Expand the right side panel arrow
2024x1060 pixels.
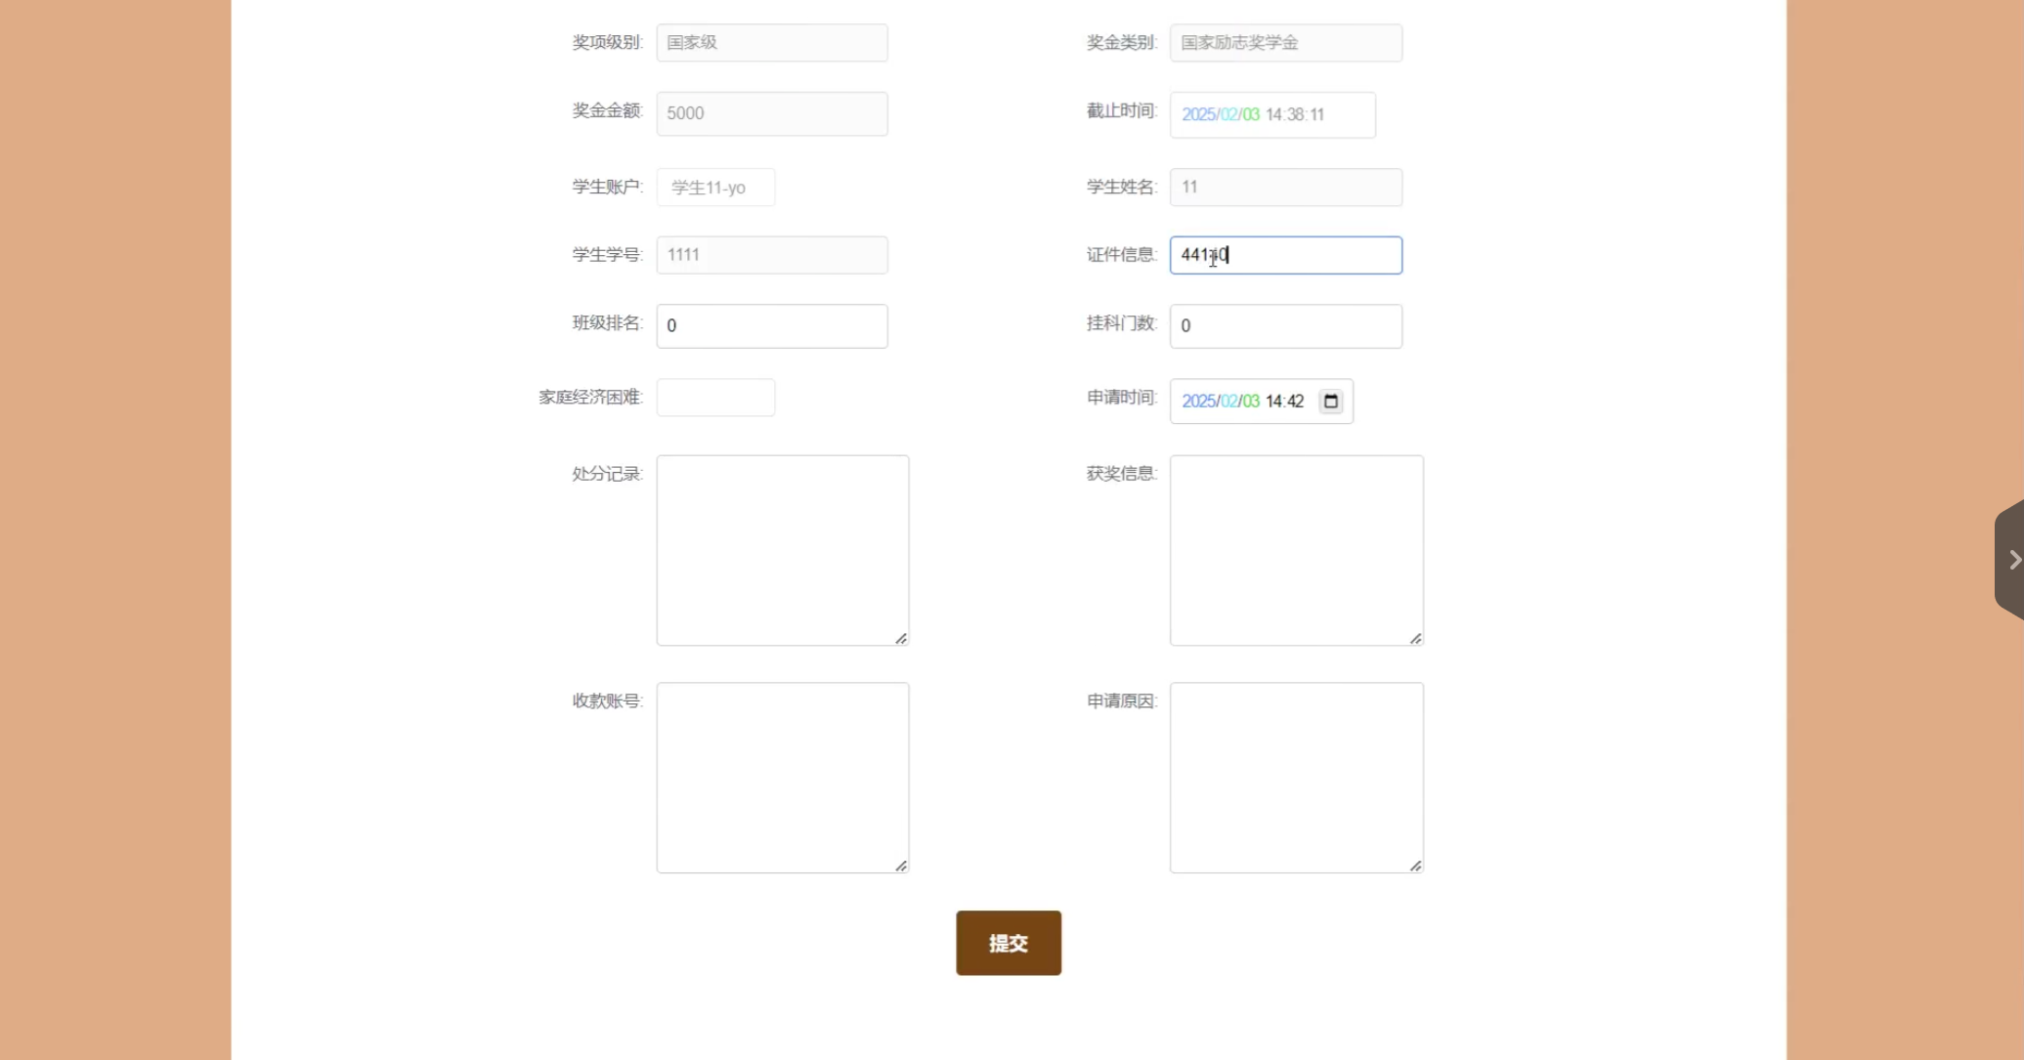pos(2011,560)
